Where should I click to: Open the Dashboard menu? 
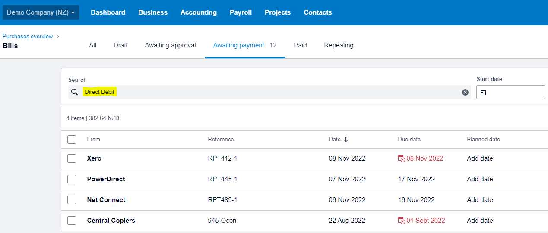[x=108, y=12]
